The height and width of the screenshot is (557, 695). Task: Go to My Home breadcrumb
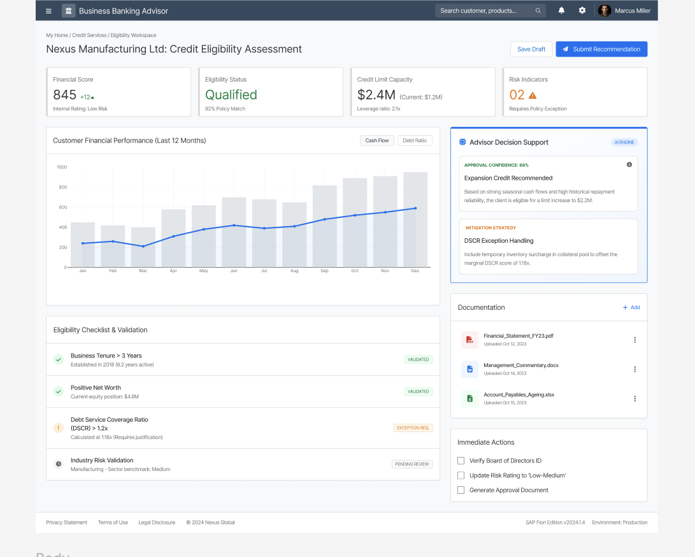57,36
